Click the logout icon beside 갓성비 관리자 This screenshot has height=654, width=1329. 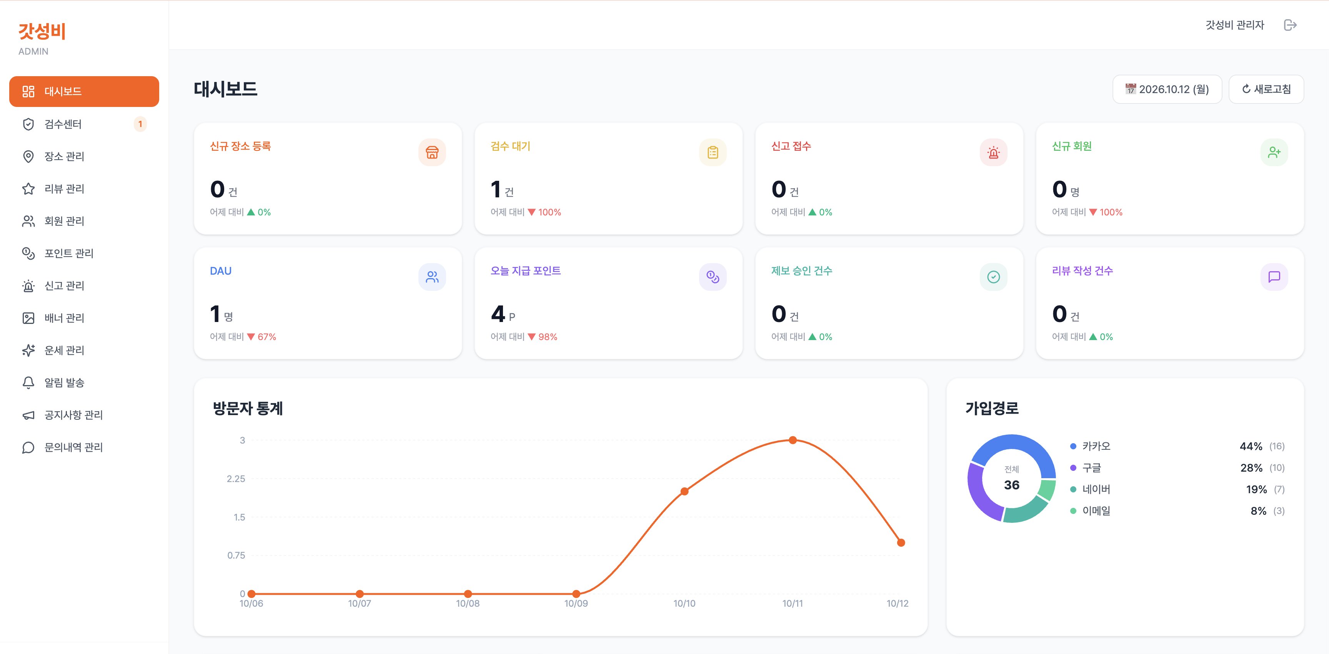click(x=1290, y=25)
